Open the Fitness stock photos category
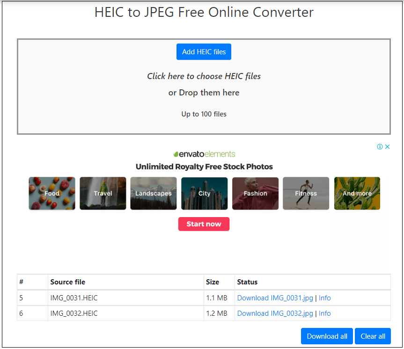 (x=306, y=193)
